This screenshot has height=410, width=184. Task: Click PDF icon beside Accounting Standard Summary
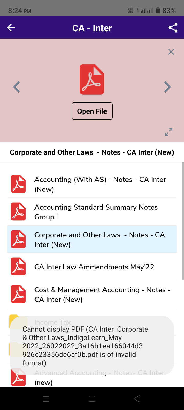18,212
